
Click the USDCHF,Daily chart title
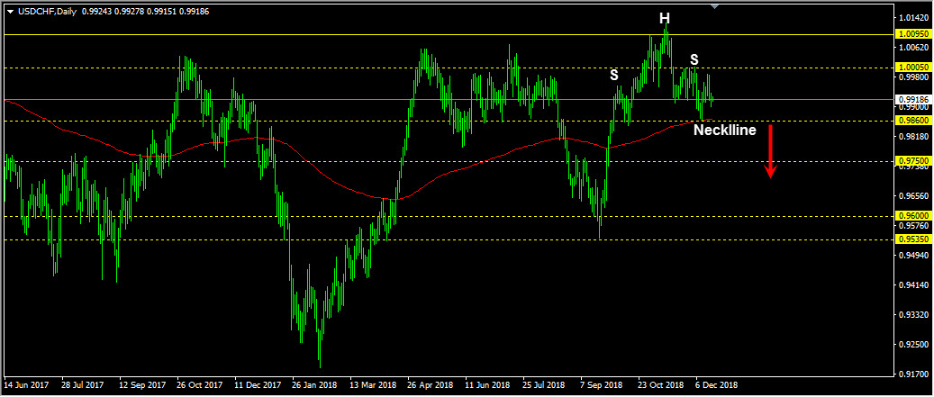[47, 11]
